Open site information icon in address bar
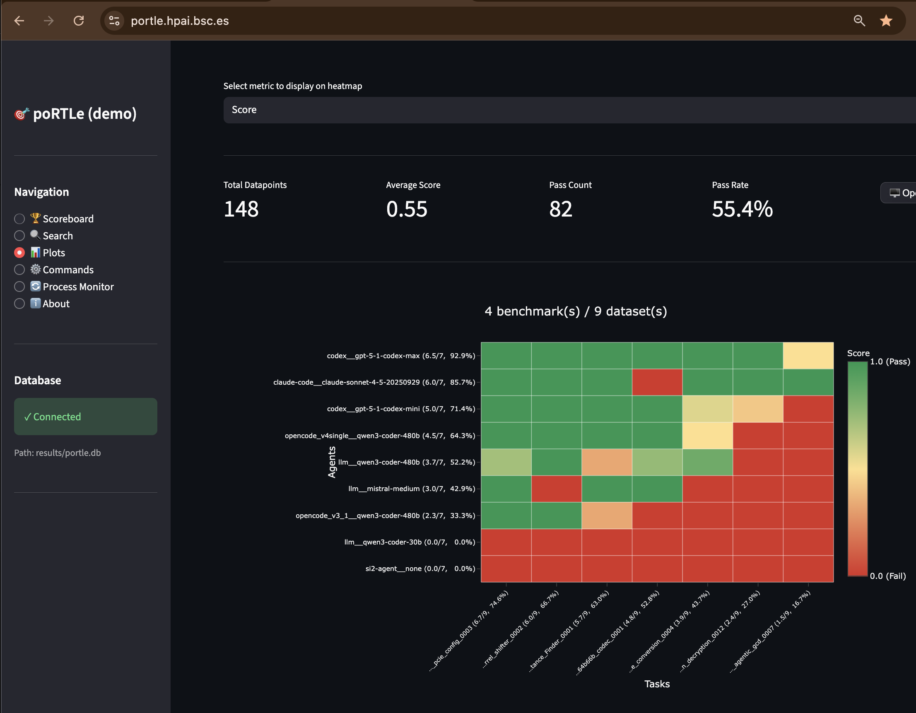This screenshot has width=916, height=713. (x=114, y=21)
